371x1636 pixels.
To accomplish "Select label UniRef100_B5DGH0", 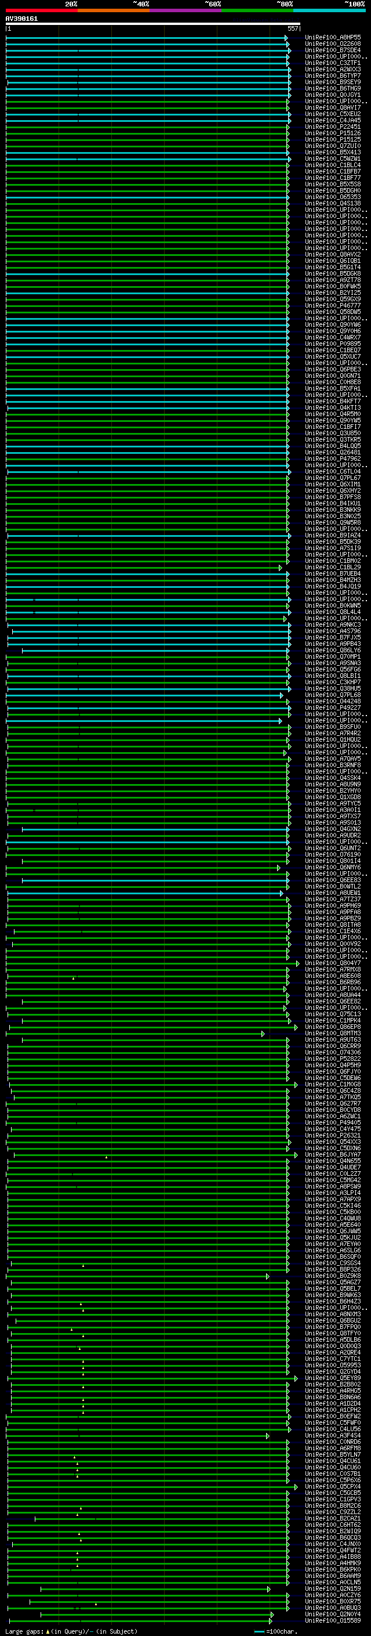I will pyautogui.click(x=333, y=190).
